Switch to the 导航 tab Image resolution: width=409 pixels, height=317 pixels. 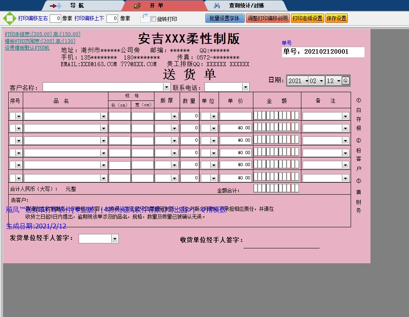coord(77,6)
